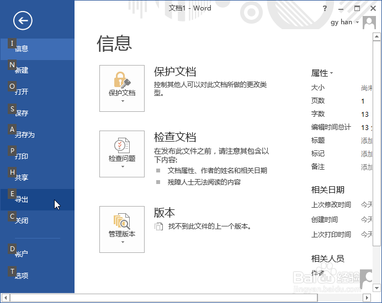Click the horizontal scrollbar left arrow
The height and width of the screenshot is (303, 382).
[6, 297]
